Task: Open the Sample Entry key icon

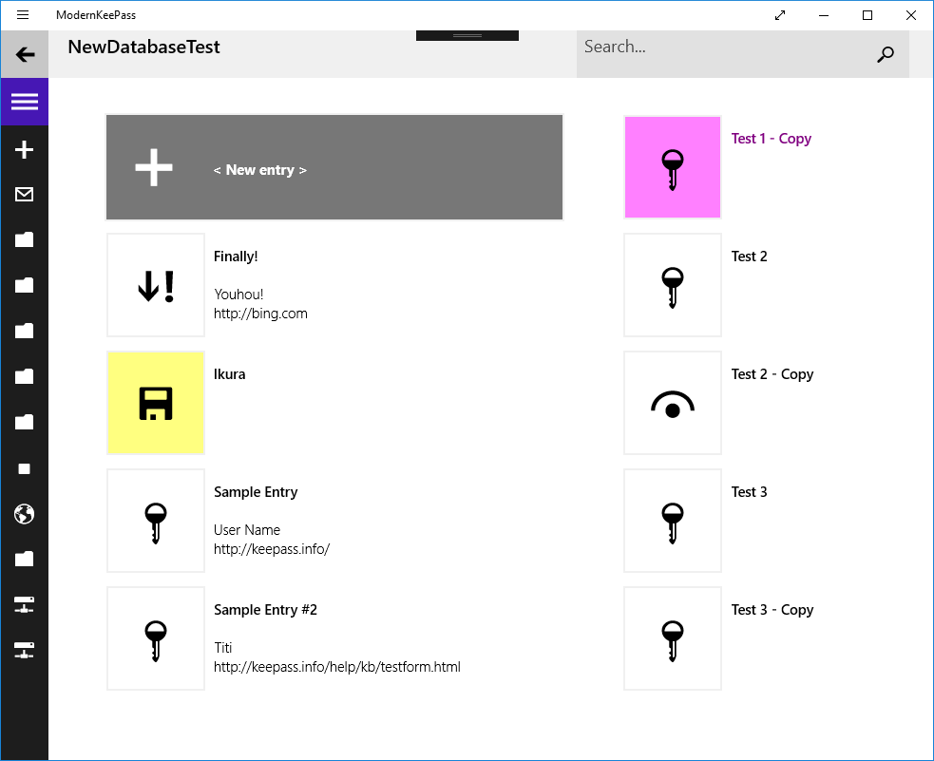Action: [156, 521]
